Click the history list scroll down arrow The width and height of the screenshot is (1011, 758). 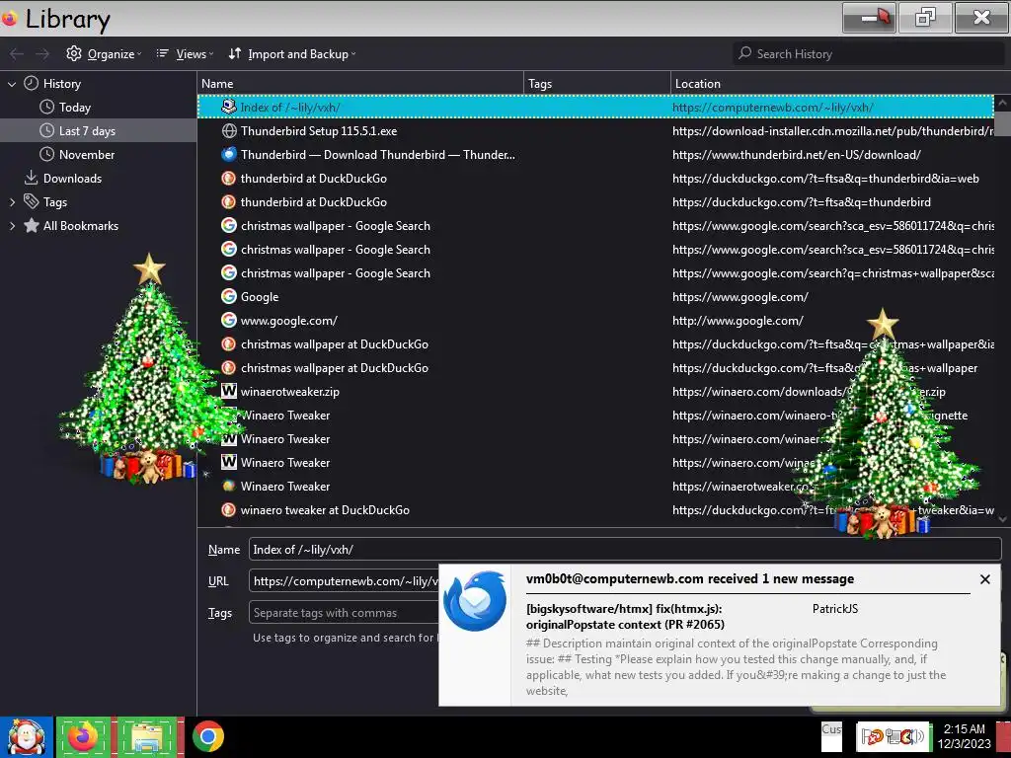(1002, 519)
